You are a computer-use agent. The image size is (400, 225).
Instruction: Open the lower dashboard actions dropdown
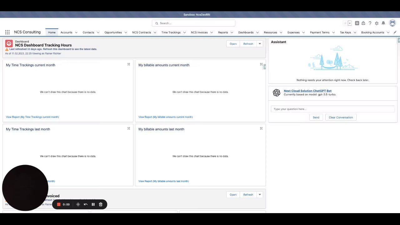pyautogui.click(x=260, y=195)
